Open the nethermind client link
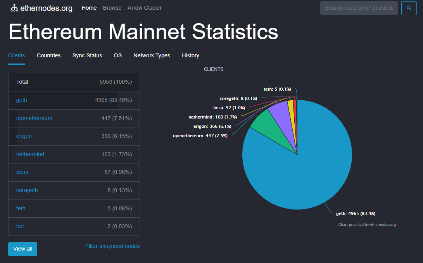Viewport: 423px width, 263px height. point(30,154)
